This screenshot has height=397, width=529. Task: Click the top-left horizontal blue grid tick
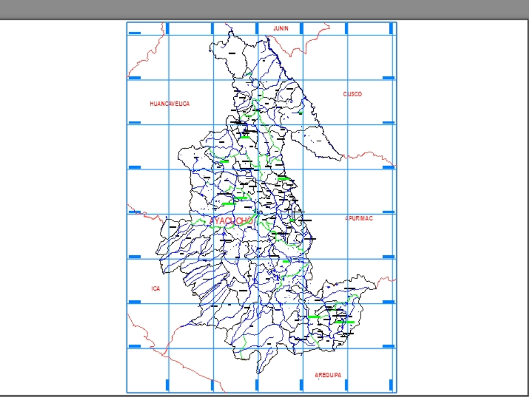coord(135,33)
